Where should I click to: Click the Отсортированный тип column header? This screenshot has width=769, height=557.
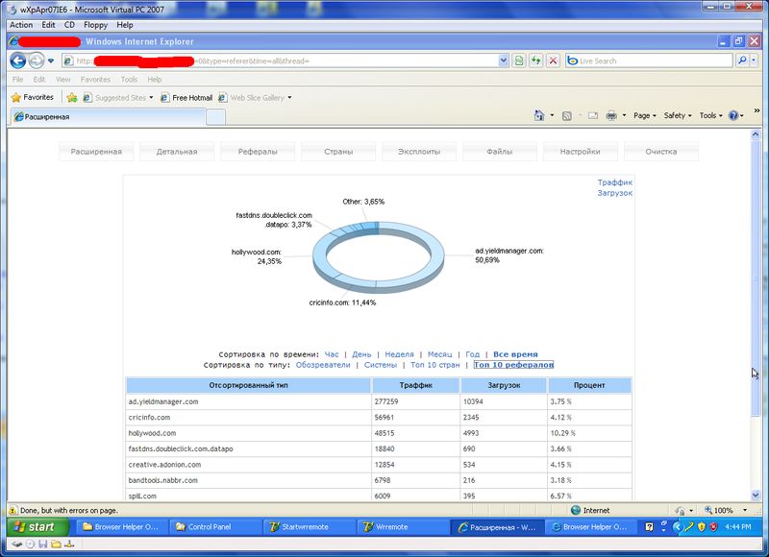click(248, 385)
